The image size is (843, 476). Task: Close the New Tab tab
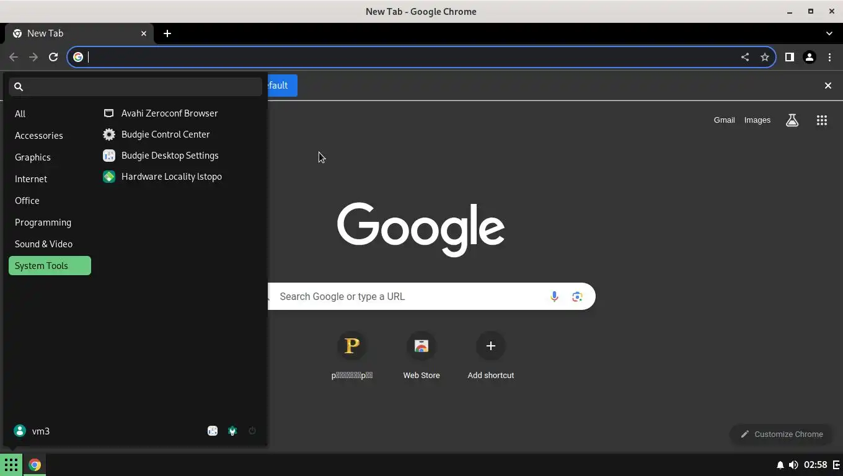144,33
